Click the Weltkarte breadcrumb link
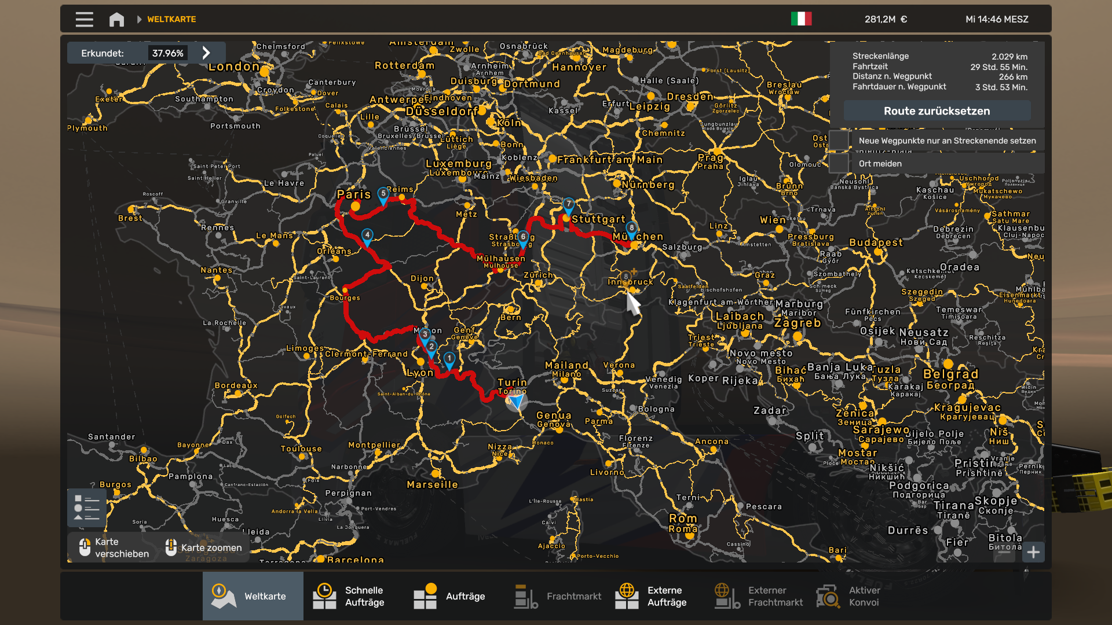 [171, 19]
